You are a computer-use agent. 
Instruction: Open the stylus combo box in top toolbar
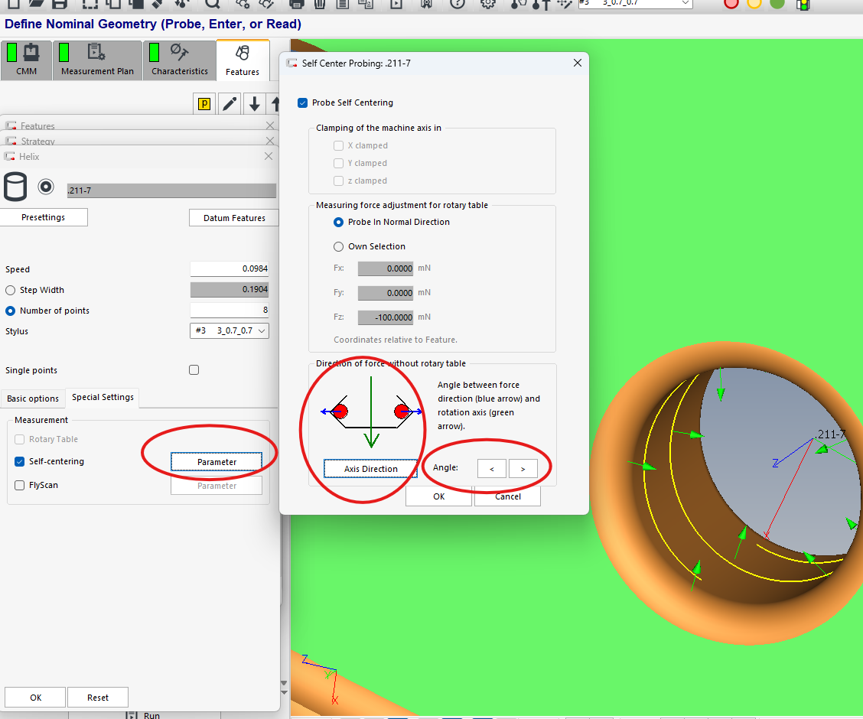pyautogui.click(x=635, y=3)
